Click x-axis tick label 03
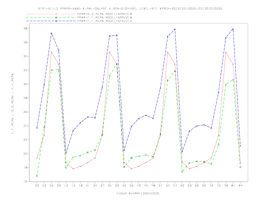Screen dimensions: 262x202 [x=44, y=185]
